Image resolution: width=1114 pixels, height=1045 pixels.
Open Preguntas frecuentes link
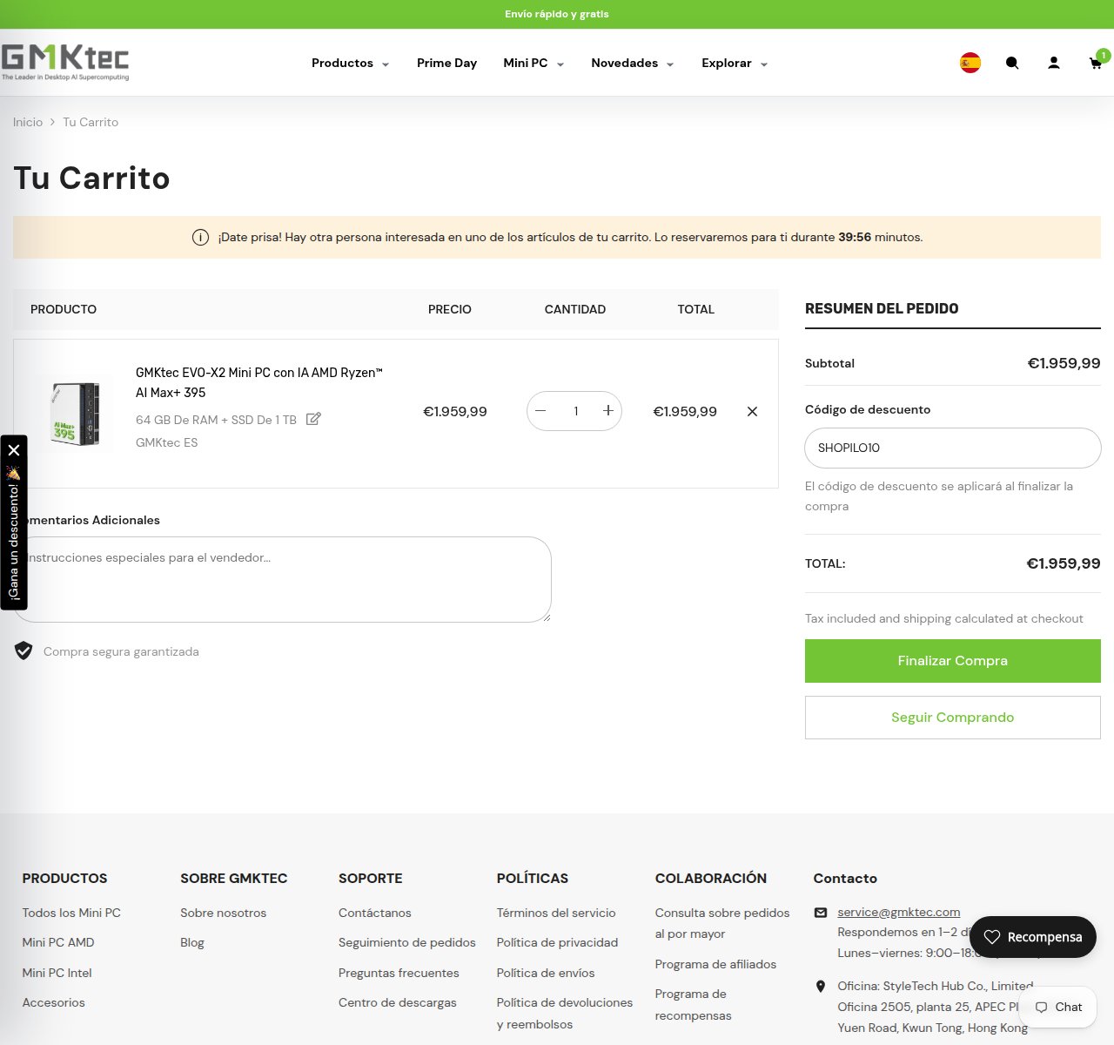pos(399,973)
